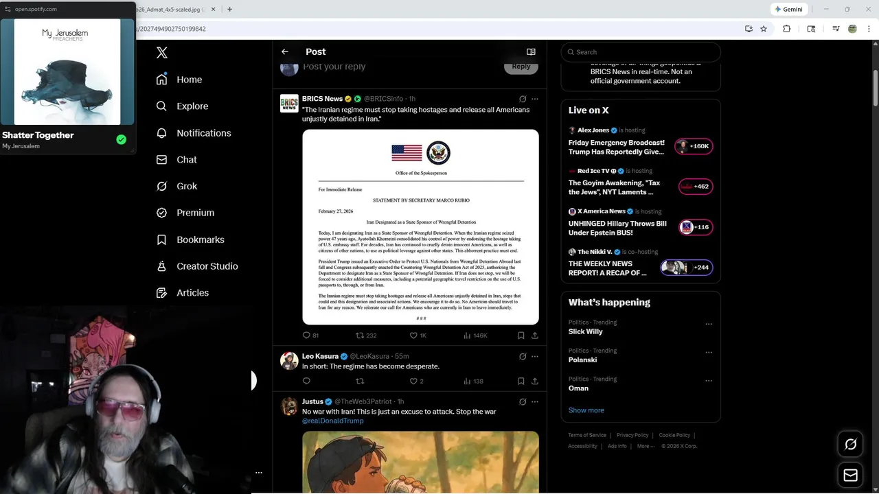Share the BRICS News post

(535, 336)
